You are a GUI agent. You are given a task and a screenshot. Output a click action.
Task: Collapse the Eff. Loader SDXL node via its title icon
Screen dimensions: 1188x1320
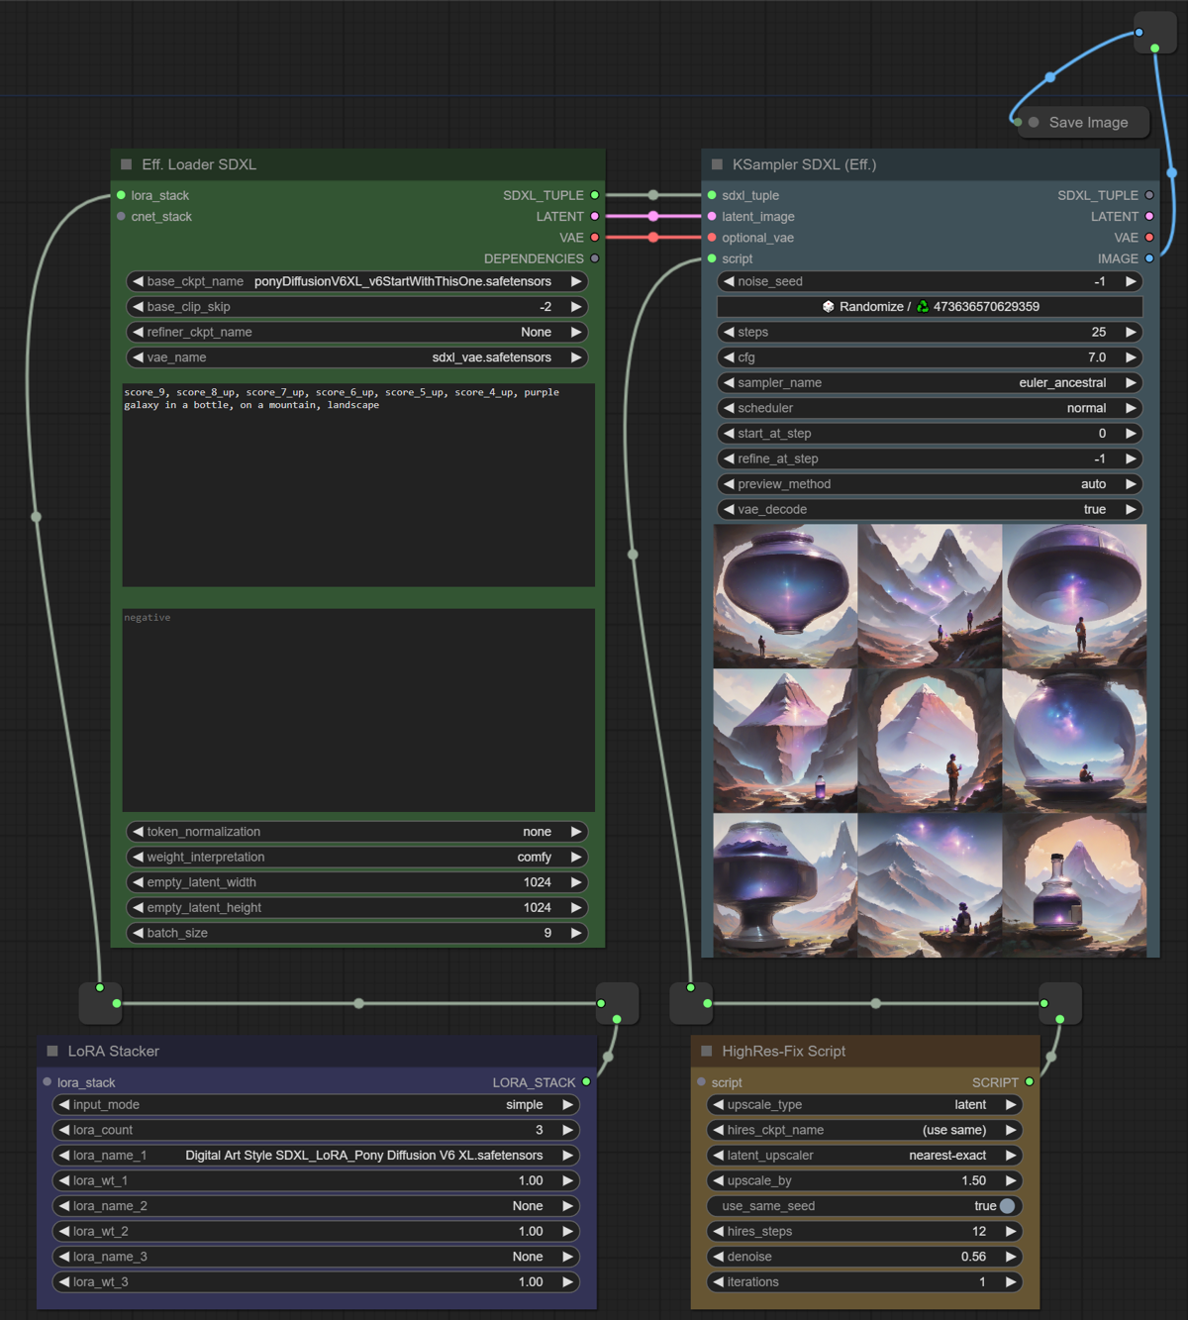pos(125,164)
